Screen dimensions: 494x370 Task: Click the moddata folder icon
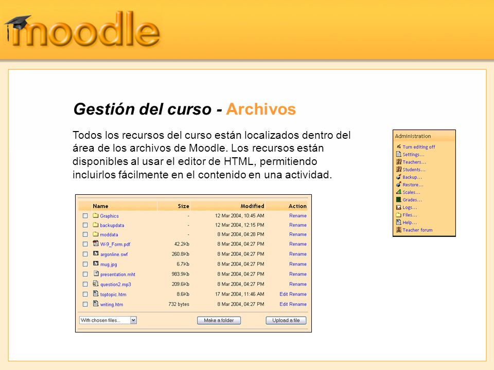click(x=96, y=234)
